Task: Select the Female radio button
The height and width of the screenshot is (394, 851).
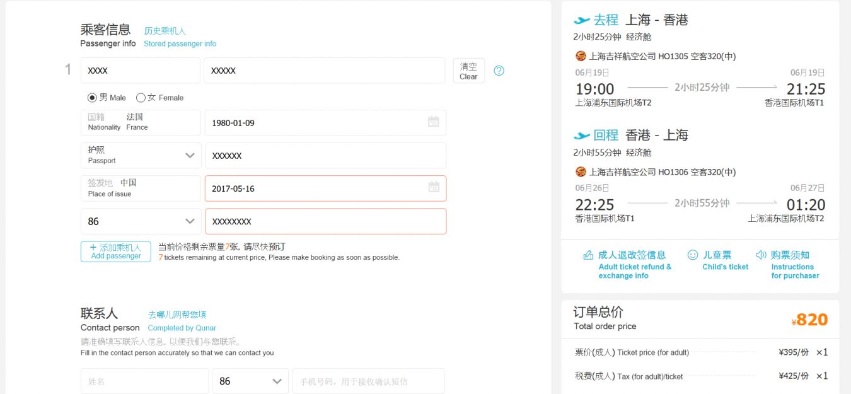Action: [x=141, y=98]
